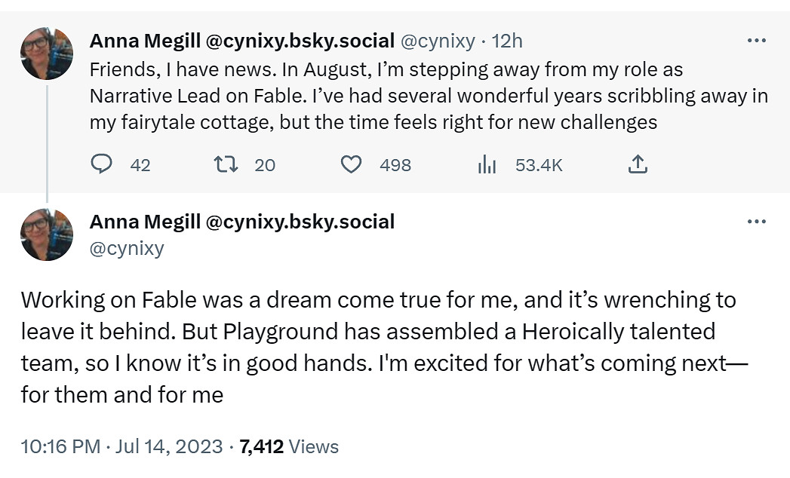Click Anna Megill's avatar on the top tweet
The image size is (790, 478).
coord(47,54)
